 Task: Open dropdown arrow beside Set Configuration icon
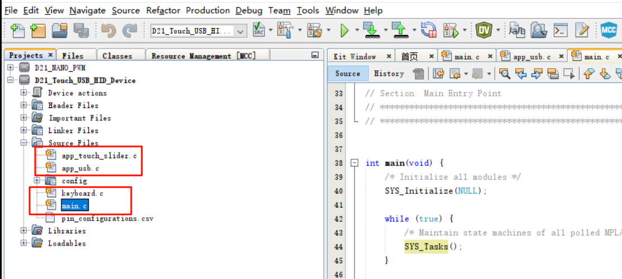[271, 31]
